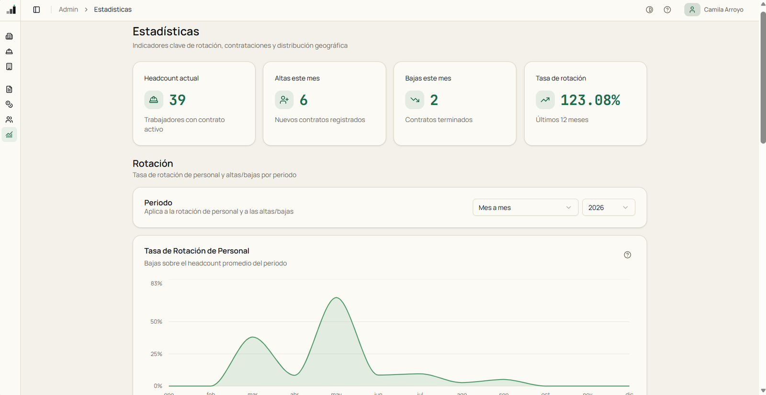Click the scrollbar up arrow

[x=763, y=3]
